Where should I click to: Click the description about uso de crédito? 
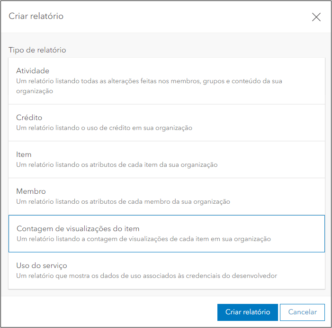(104, 128)
